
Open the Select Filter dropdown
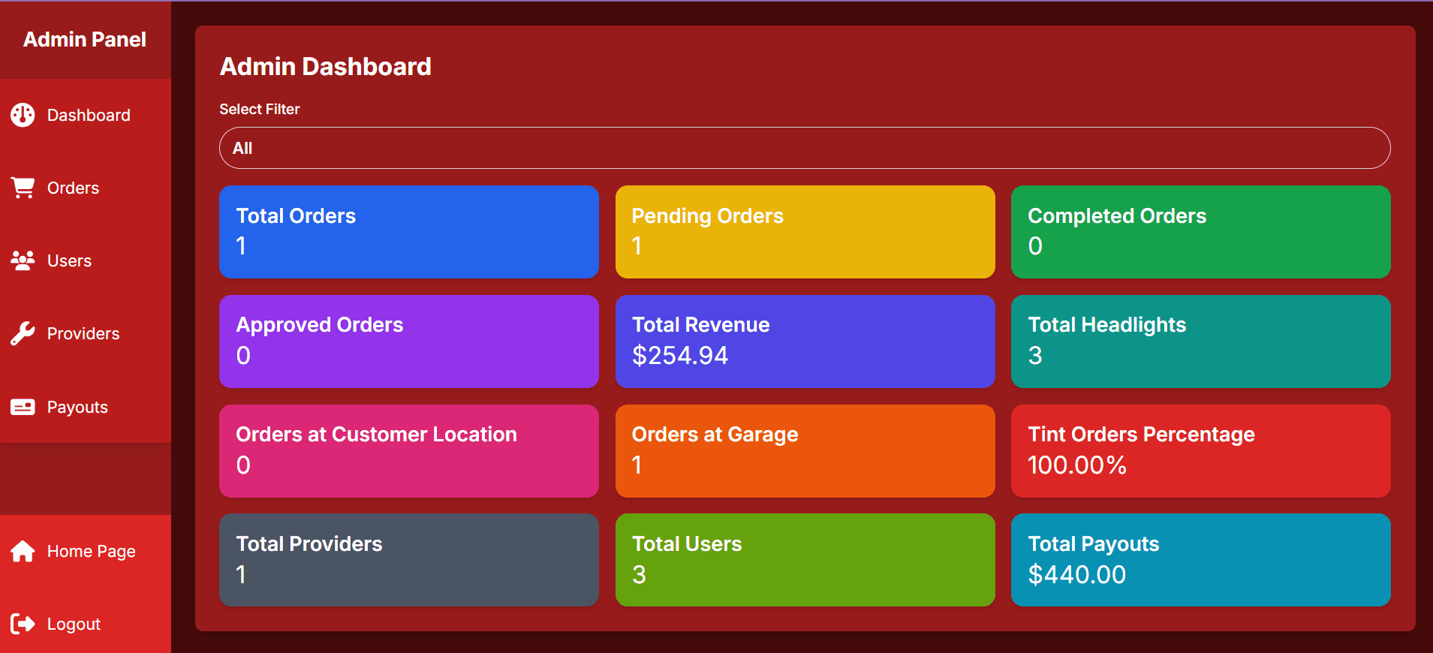[804, 148]
